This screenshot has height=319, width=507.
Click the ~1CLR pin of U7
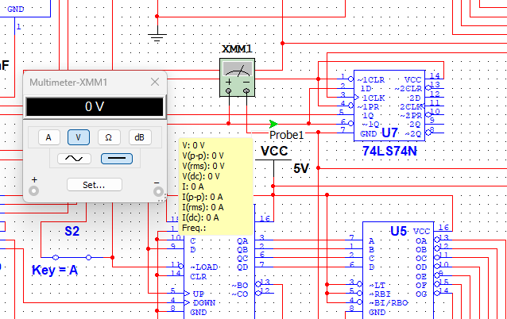click(371, 79)
